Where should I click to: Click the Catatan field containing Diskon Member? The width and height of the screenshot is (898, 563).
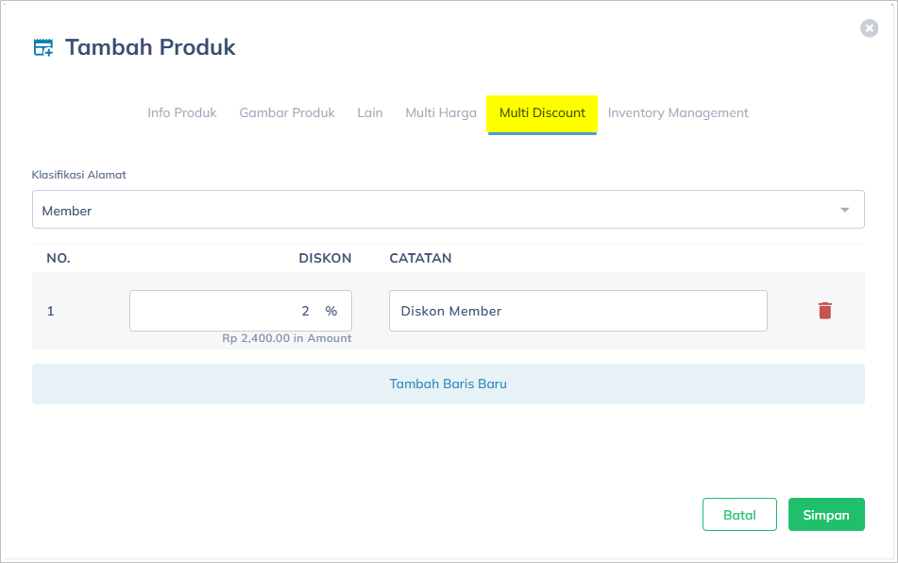click(x=577, y=311)
